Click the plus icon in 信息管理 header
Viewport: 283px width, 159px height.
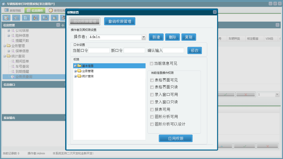63,25
